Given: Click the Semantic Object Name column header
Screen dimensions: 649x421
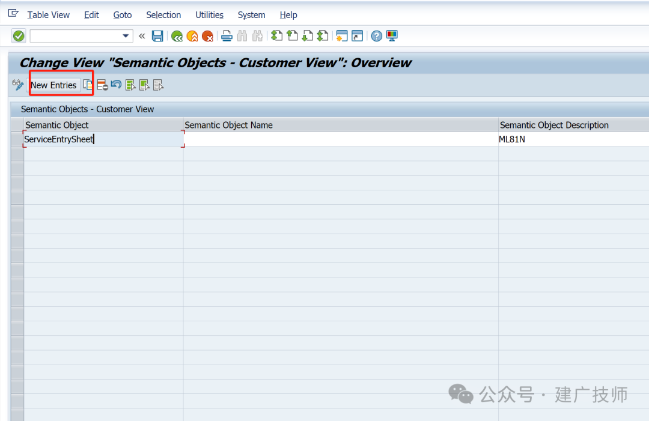Looking at the screenshot, I should pos(341,125).
